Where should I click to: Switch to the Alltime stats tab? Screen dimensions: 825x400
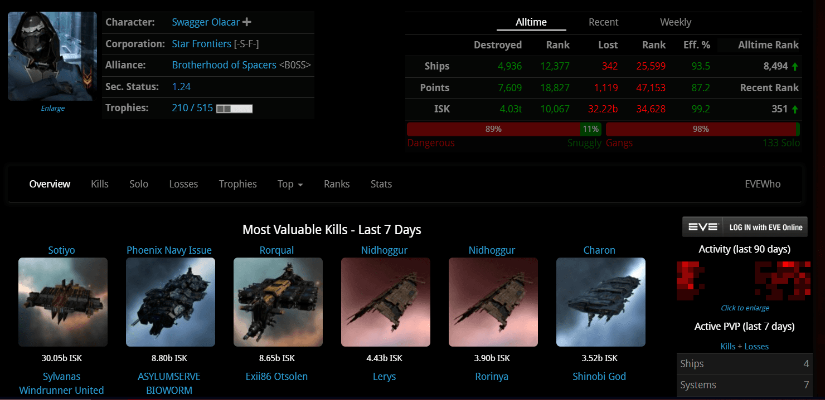tap(531, 22)
